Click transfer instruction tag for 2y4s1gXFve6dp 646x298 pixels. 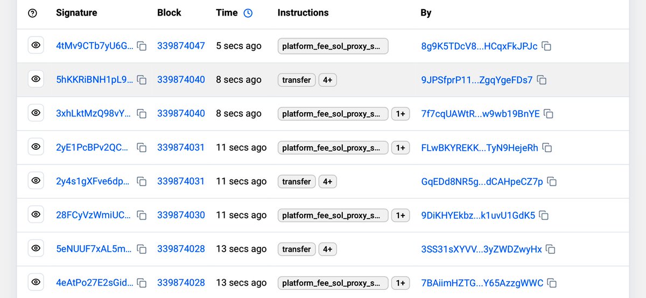tap(296, 182)
